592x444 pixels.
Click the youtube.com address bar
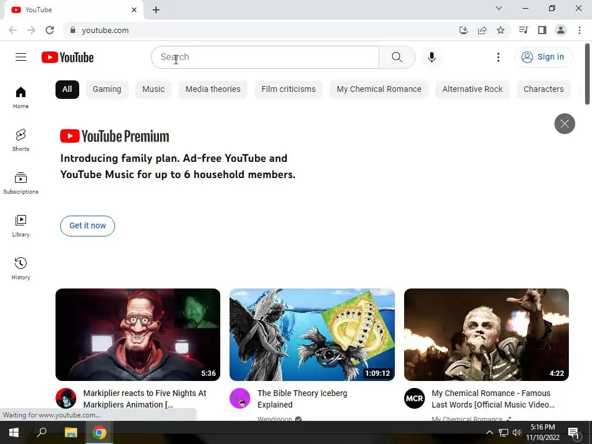pyautogui.click(x=261, y=30)
